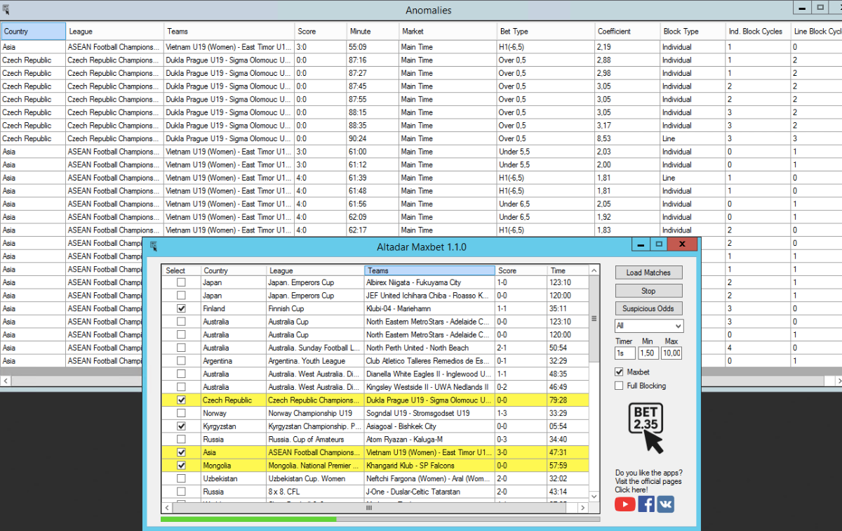842x531 pixels.
Task: Click the BET 2.35 cursor logo
Action: coord(647,428)
